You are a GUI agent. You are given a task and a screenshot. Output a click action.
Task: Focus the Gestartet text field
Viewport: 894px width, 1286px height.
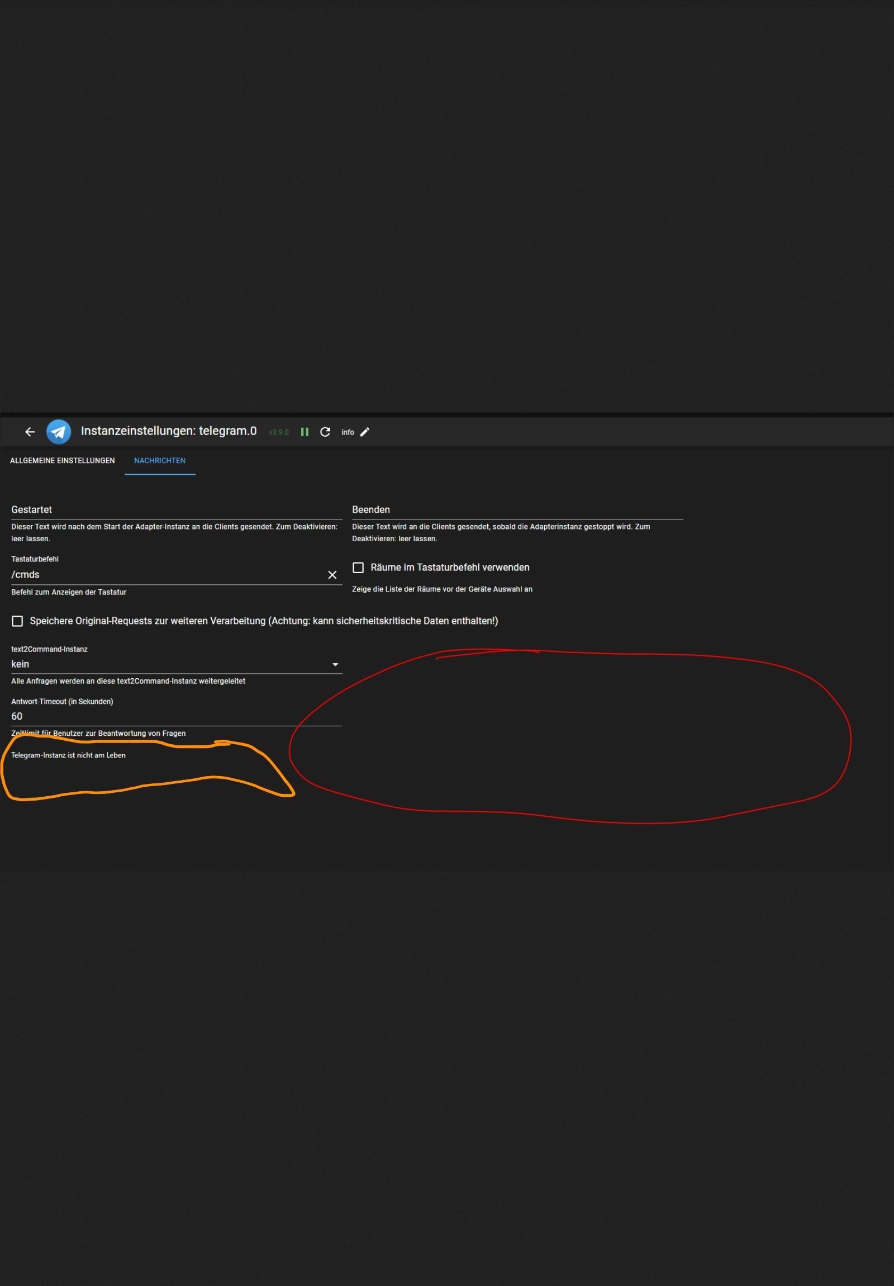[x=177, y=510]
